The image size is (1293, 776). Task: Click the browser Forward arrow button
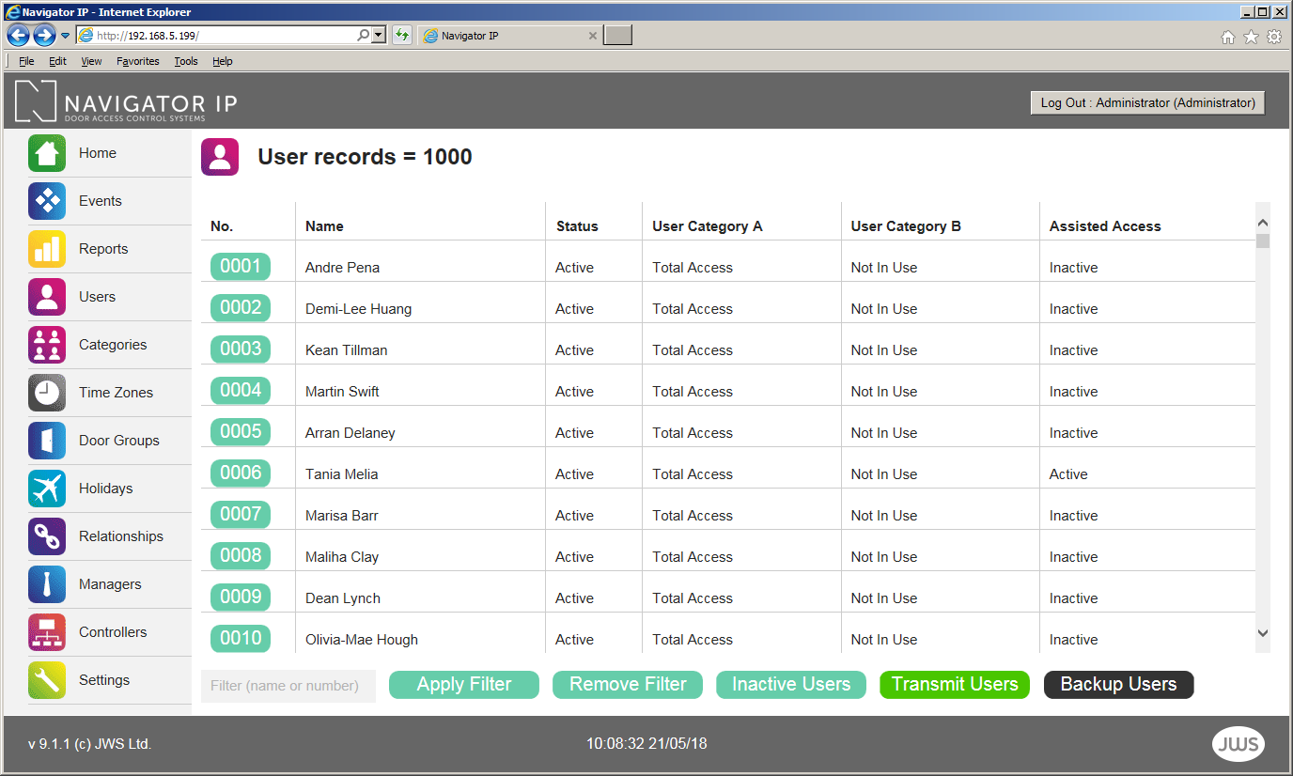44,36
